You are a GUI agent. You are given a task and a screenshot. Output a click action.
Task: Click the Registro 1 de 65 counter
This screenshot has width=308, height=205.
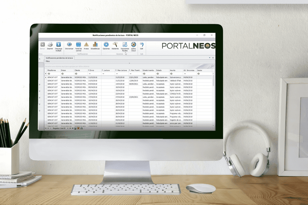tap(59, 128)
